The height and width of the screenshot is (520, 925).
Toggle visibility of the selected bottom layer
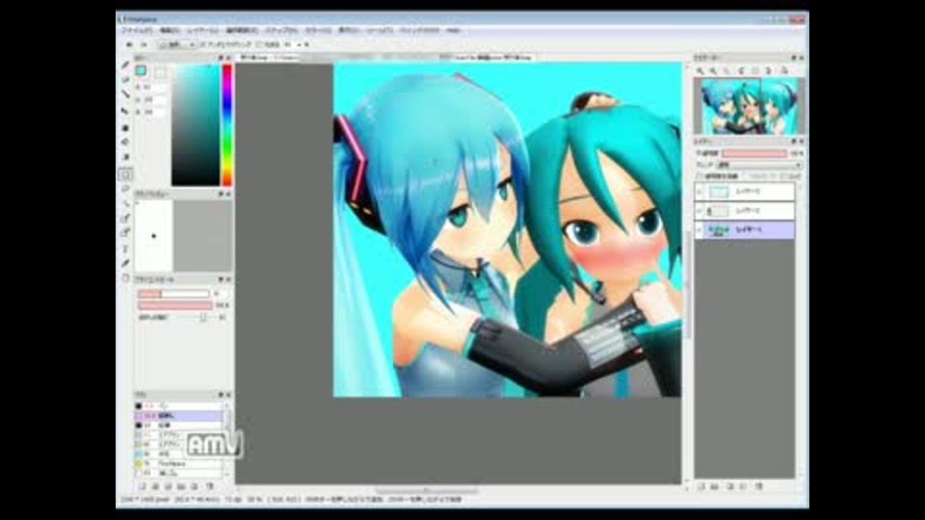point(700,229)
